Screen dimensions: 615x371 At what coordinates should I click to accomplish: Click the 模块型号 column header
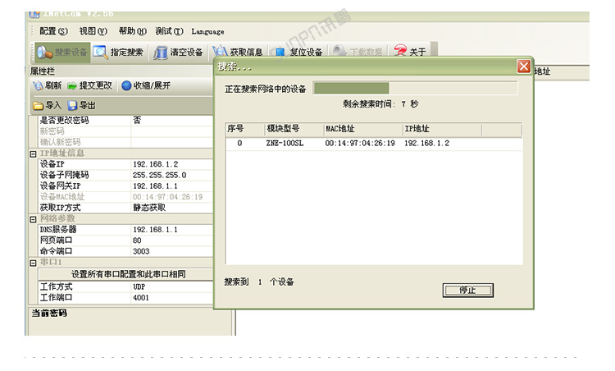click(x=294, y=129)
